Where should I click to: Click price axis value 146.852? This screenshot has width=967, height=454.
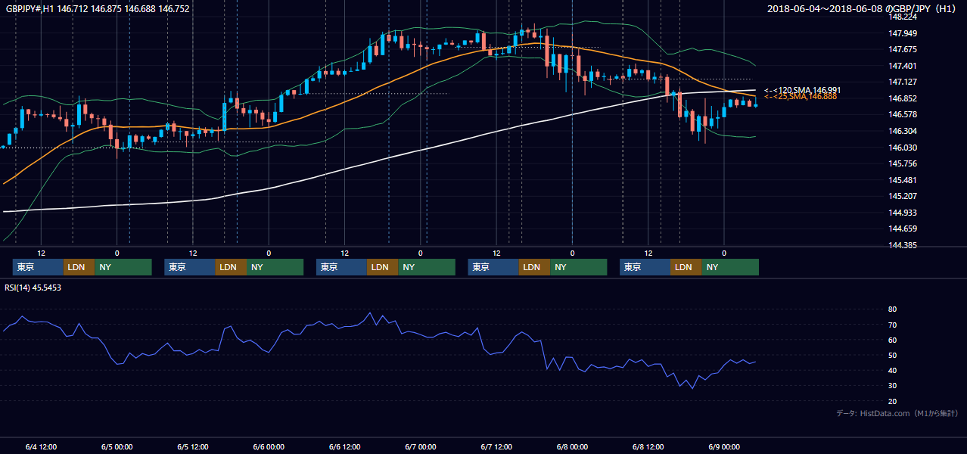coord(903,98)
